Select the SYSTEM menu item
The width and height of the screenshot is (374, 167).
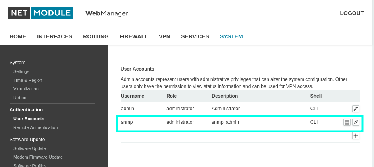(231, 36)
